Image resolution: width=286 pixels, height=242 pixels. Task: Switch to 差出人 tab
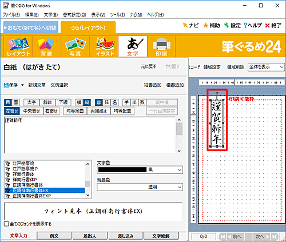click(x=90, y=236)
